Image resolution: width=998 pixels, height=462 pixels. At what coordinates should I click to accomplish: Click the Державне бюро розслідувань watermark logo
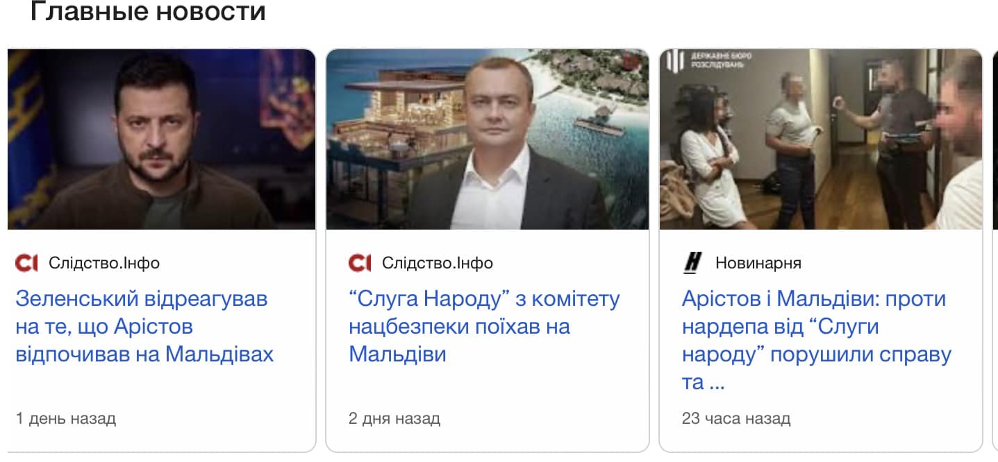tap(706, 60)
